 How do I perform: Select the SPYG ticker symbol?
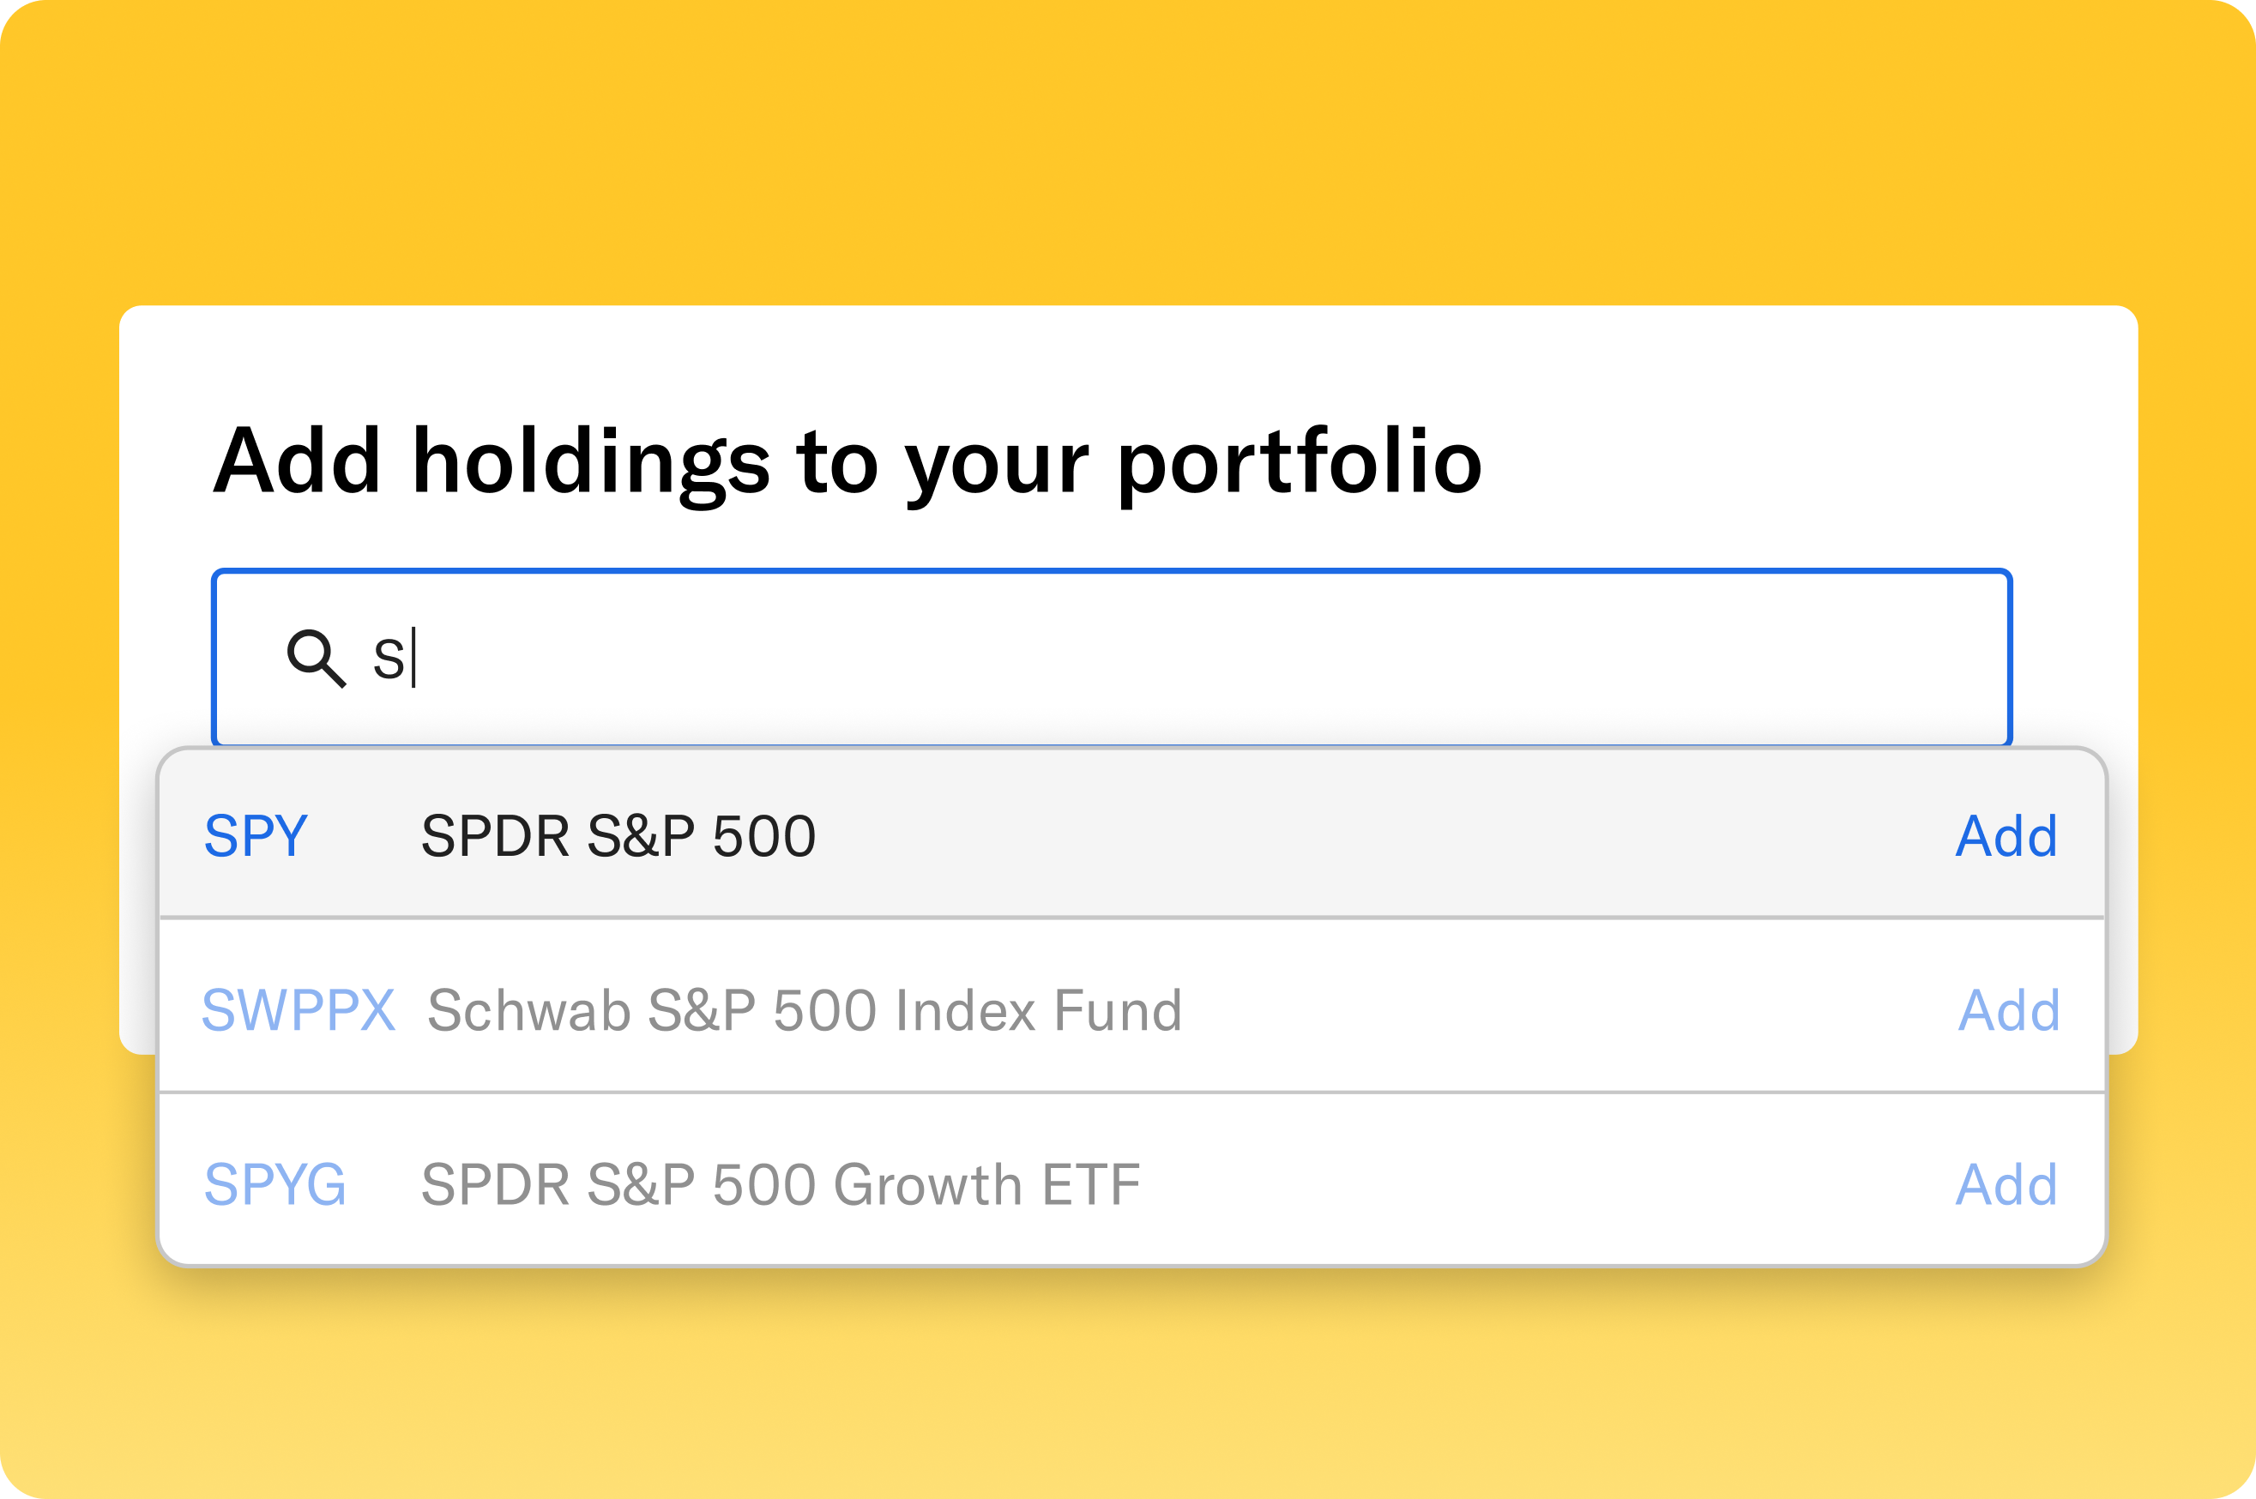click(276, 1185)
